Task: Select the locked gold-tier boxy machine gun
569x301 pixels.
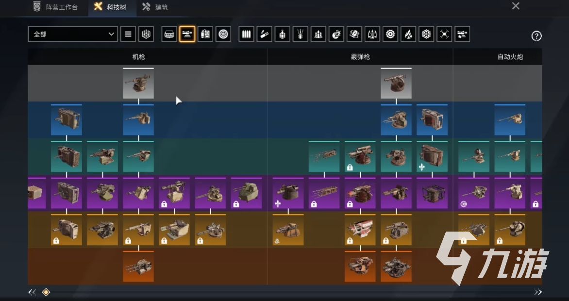Action: 67,230
